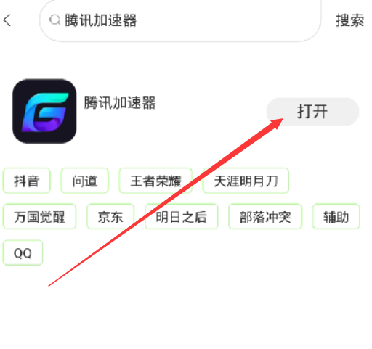372x349 pixels.
Task: Go back using the left arrow
Action: tap(7, 20)
